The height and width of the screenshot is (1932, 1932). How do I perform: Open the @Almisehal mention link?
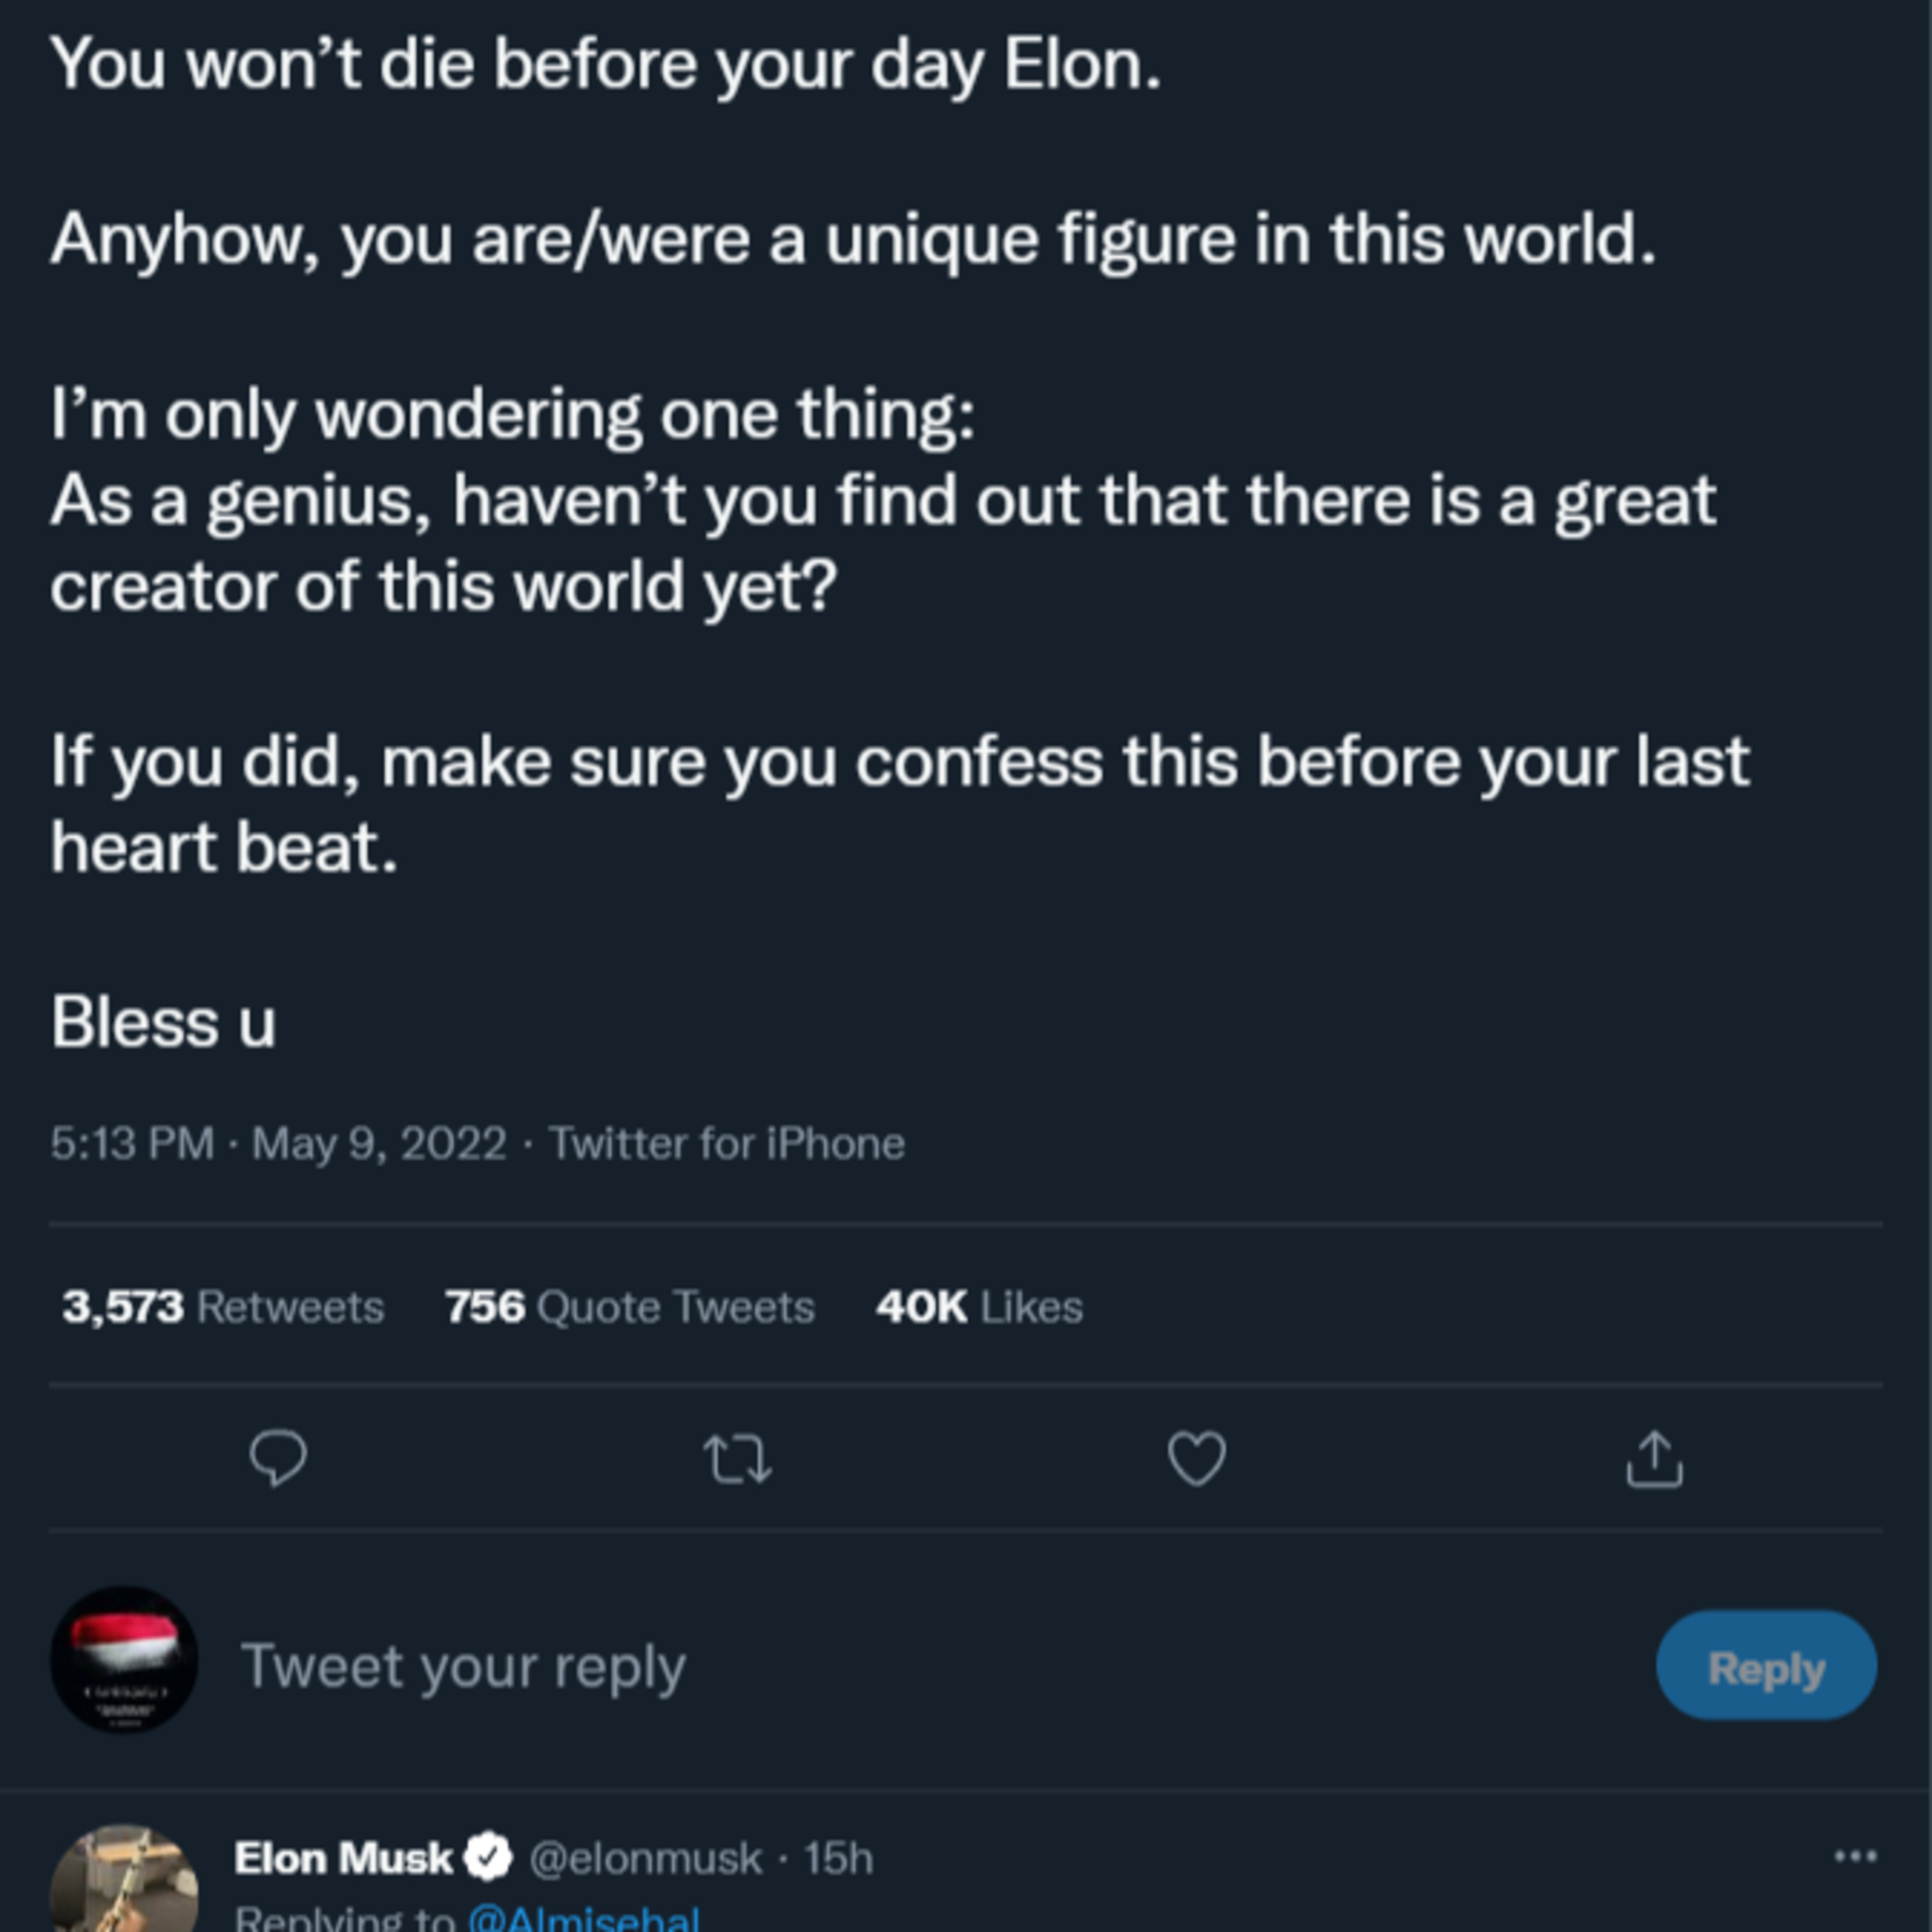tap(583, 1919)
